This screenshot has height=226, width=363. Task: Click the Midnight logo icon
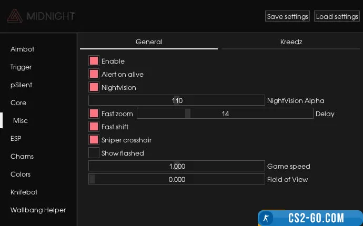tap(15, 16)
